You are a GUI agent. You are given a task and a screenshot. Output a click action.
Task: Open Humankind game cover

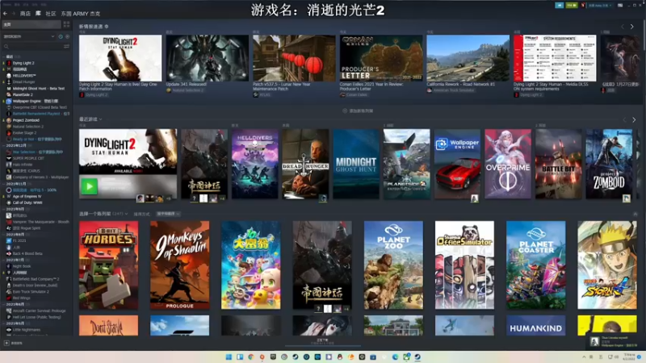coord(536,326)
